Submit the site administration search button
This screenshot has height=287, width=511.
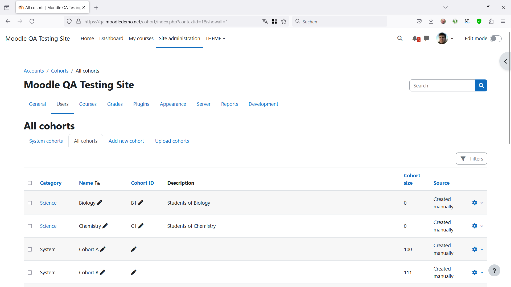pos(481,86)
